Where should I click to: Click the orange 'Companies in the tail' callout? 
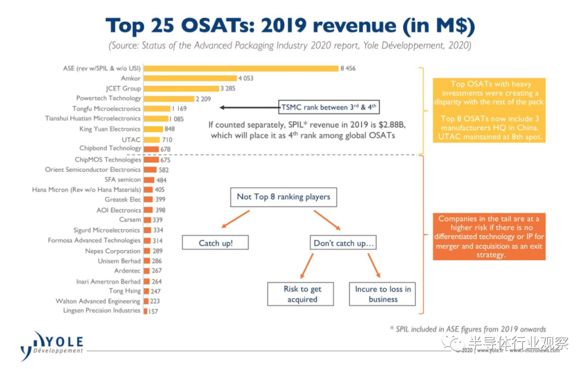tap(489, 236)
